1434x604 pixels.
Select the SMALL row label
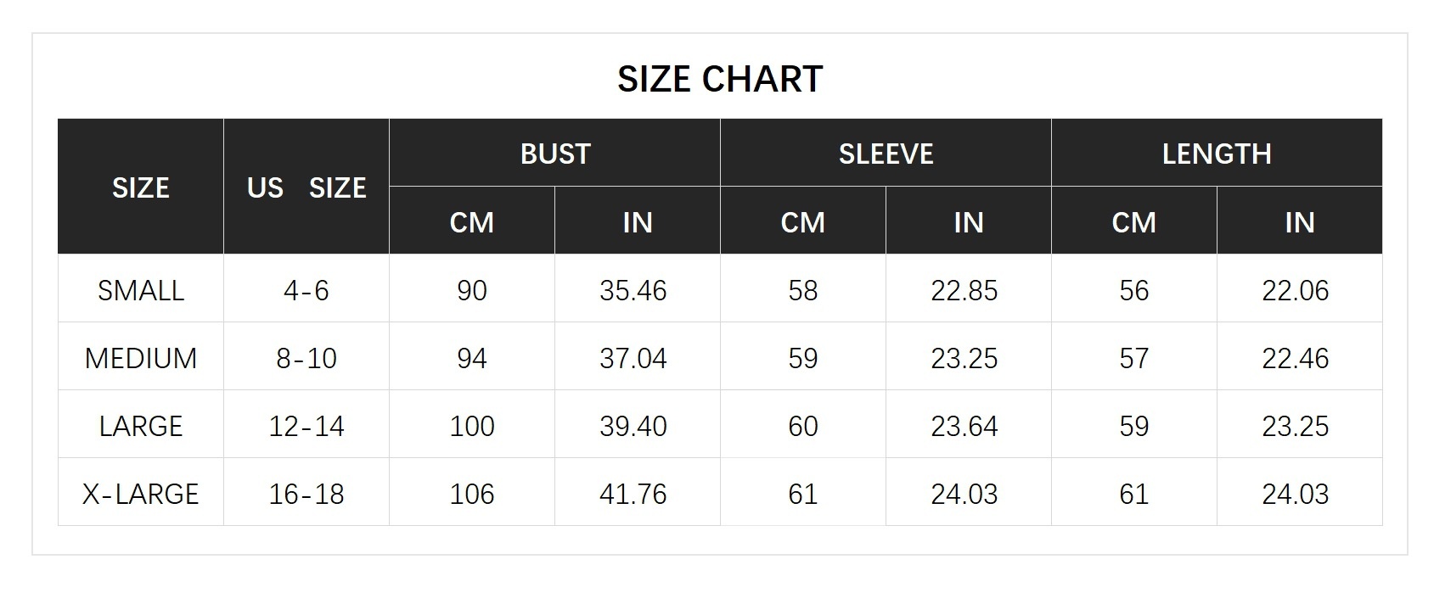click(141, 290)
